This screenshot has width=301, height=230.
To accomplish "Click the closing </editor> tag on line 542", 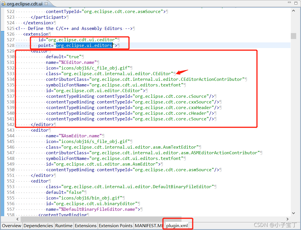I will coord(42,125).
